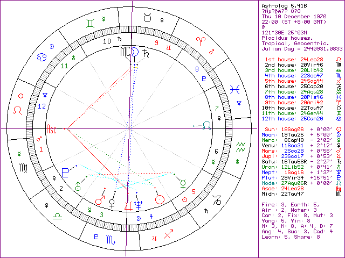This screenshot has width=345, height=258.
Task: Click the Sun glyph inside the chart wheel
Action: 159,199
